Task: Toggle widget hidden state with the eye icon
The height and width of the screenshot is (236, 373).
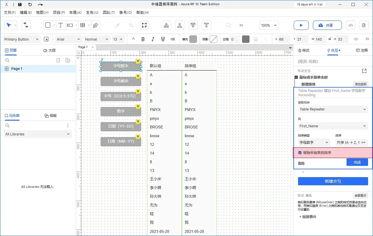Action: point(356,39)
